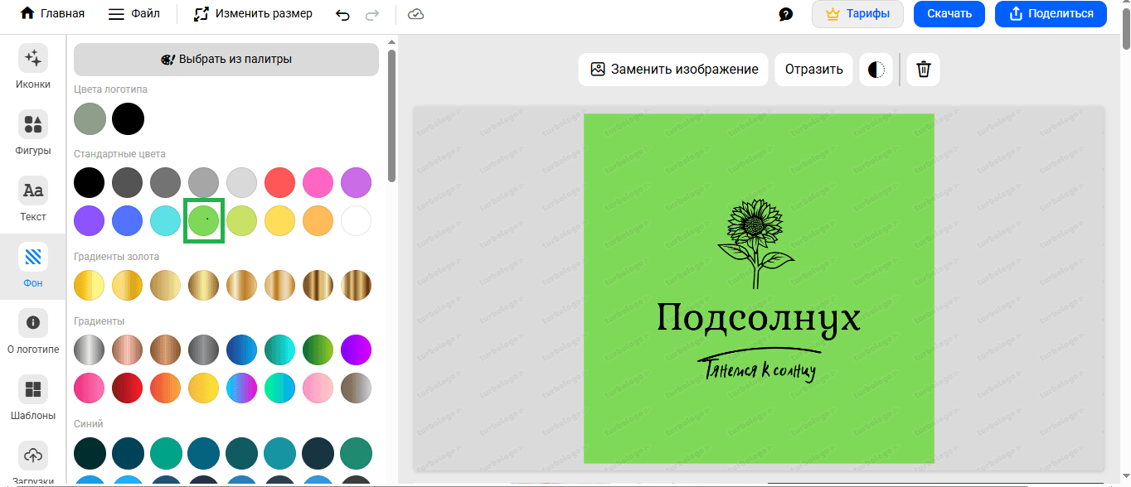Select the first dark teal Синий swatch
1131x487 pixels.
point(90,453)
